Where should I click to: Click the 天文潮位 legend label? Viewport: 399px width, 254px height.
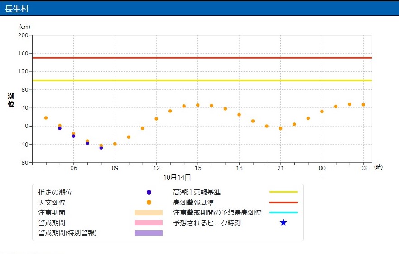52,203
